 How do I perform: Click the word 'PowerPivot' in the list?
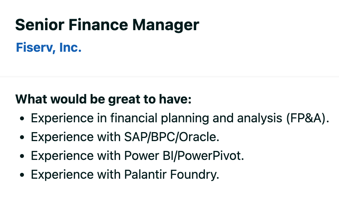(211, 156)
